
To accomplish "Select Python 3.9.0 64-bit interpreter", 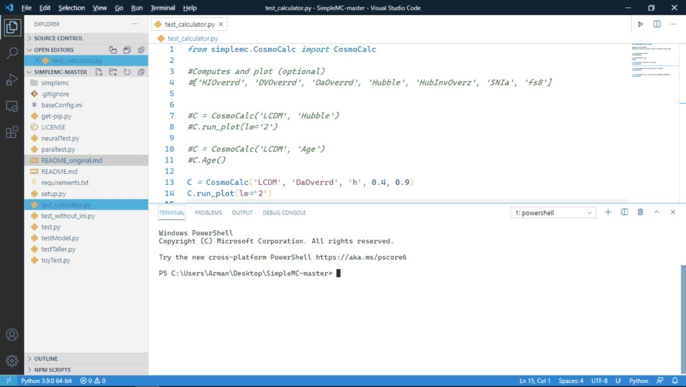I will pos(47,381).
